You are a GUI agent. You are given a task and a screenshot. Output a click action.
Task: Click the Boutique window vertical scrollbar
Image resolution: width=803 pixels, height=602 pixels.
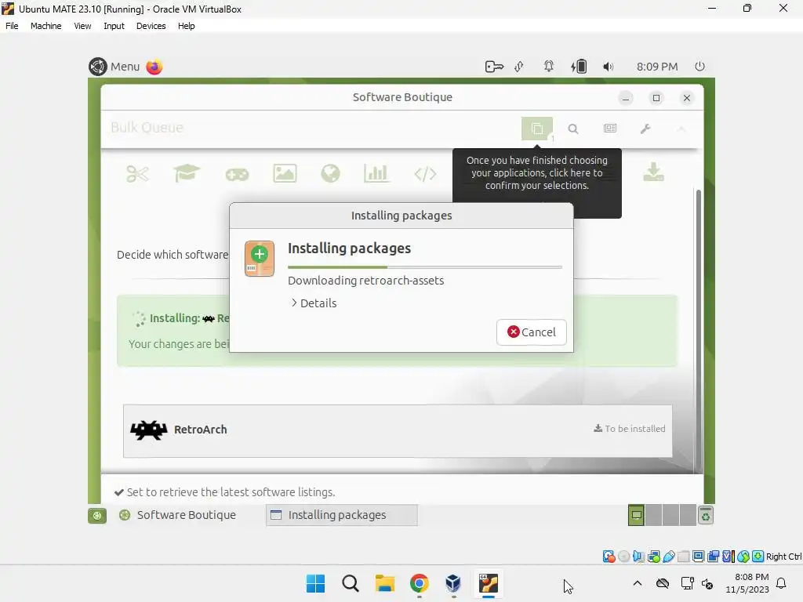[697, 330]
